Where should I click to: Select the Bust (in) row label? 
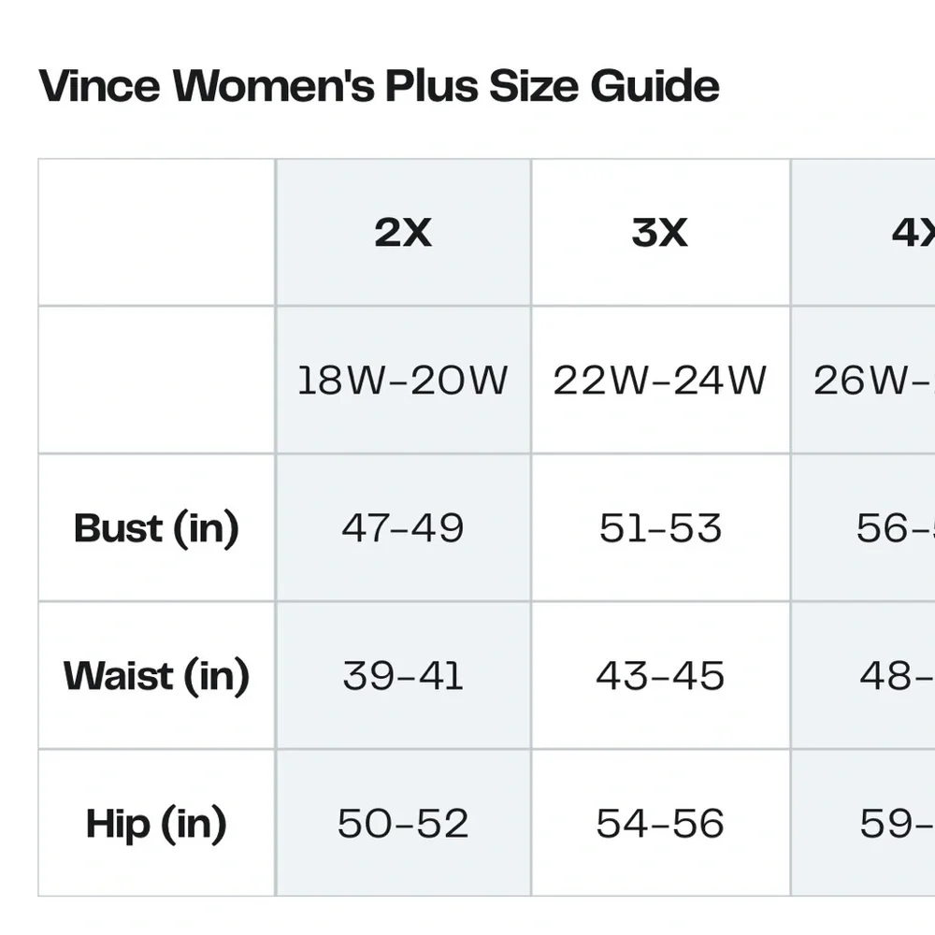click(x=156, y=528)
